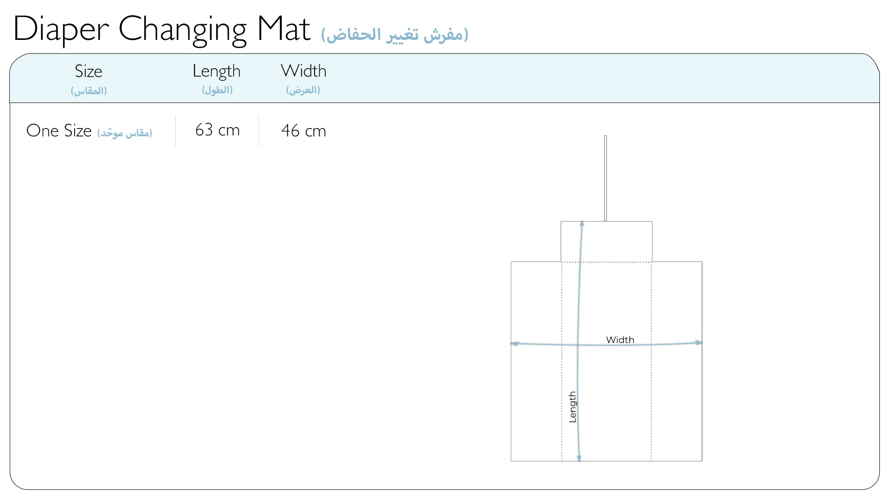The width and height of the screenshot is (891, 501).
Task: Click the Arabic title text beside heading
Action: click(x=394, y=35)
